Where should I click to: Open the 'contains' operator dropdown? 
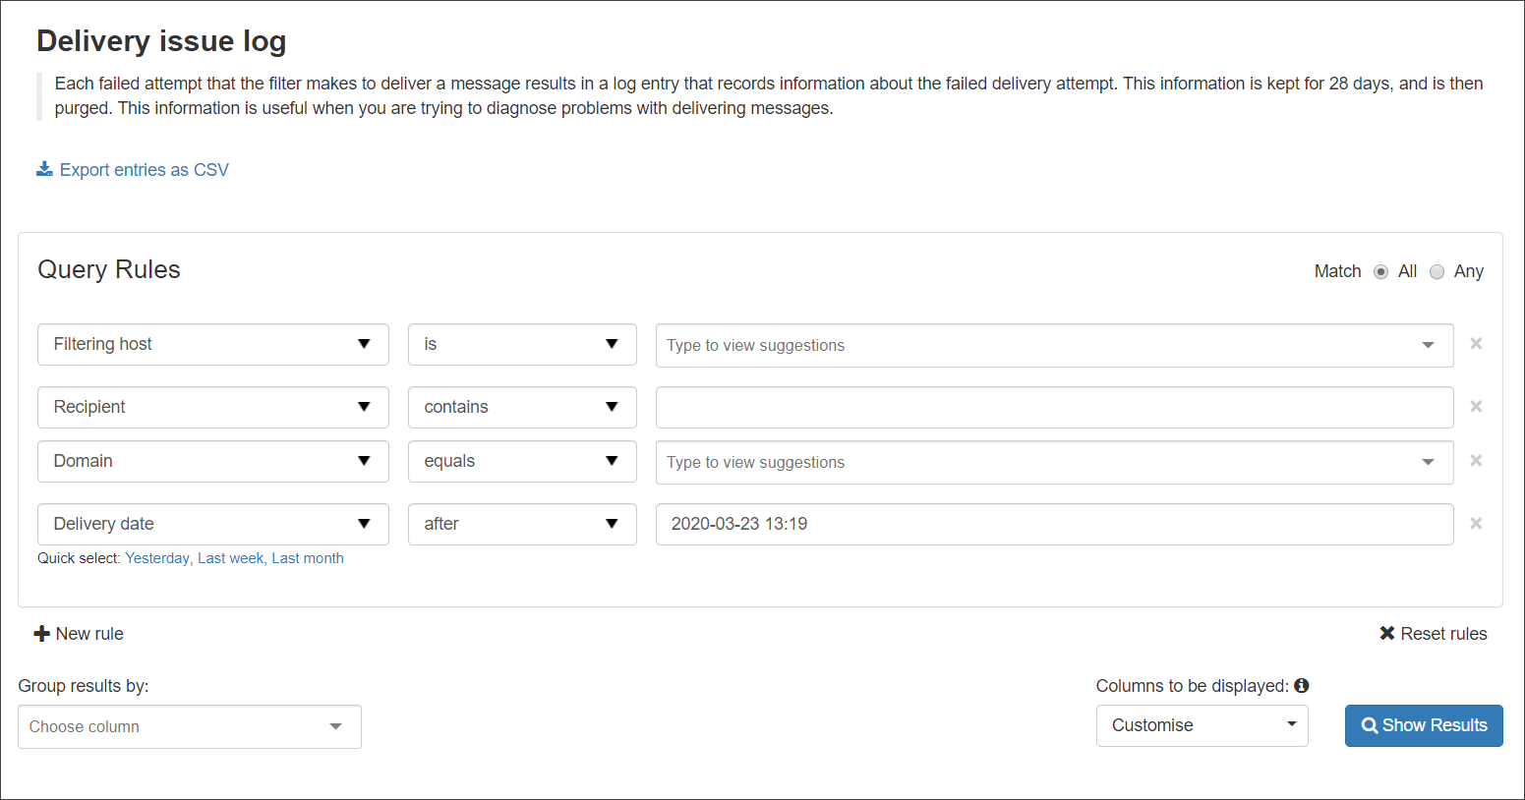[x=522, y=407]
